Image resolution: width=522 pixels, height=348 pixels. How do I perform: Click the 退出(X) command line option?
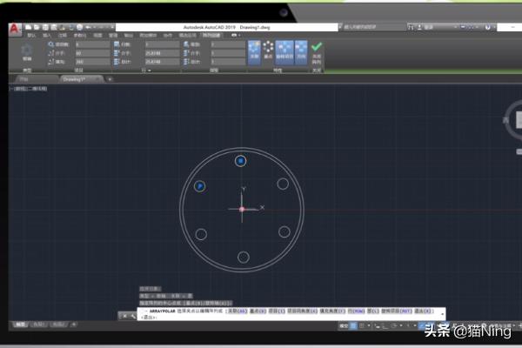(423, 311)
